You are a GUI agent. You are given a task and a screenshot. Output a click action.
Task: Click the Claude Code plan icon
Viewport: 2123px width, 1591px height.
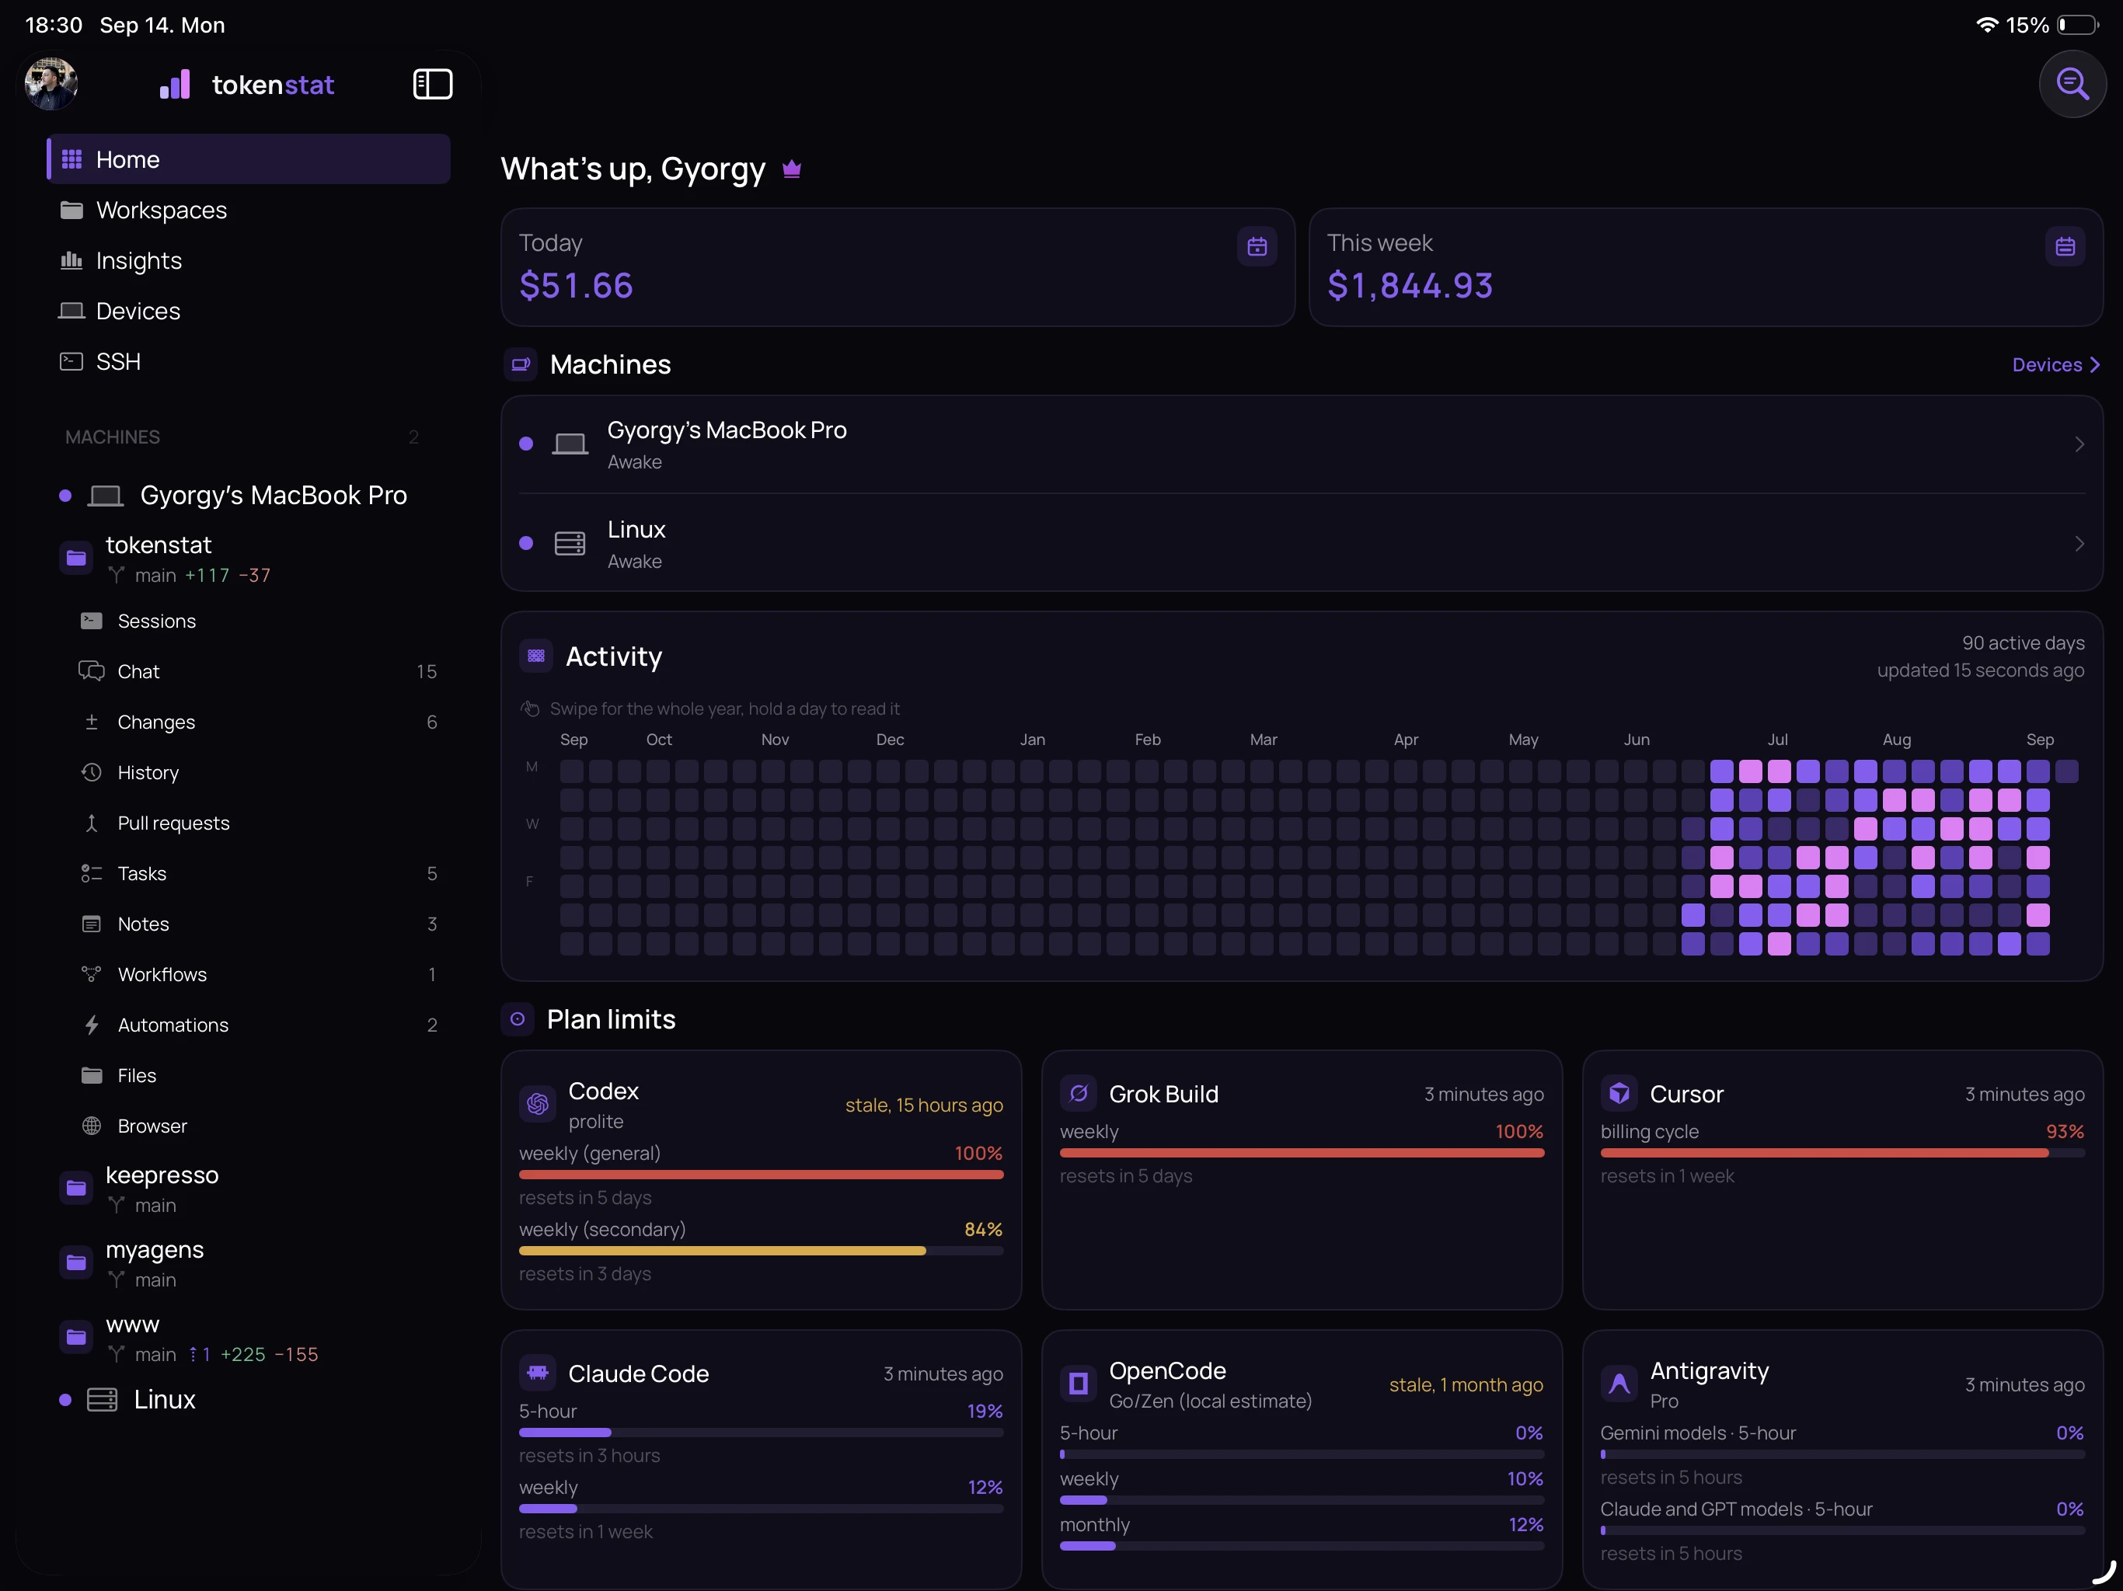click(x=538, y=1373)
